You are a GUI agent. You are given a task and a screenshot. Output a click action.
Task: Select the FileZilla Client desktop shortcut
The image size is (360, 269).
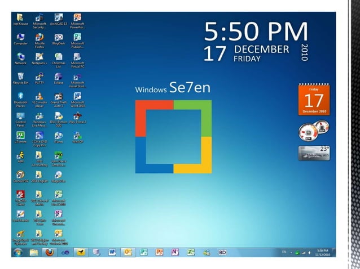20,198
